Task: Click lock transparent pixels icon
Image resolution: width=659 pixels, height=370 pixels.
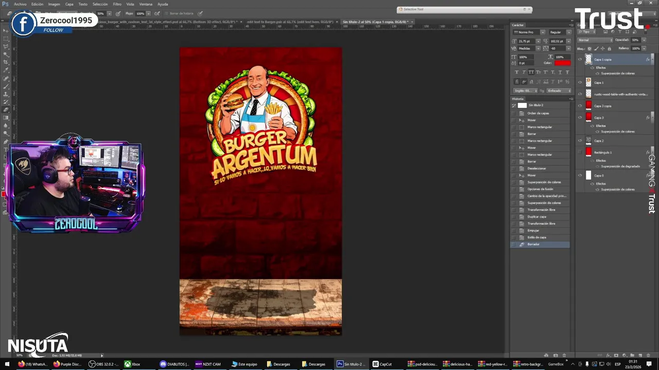Action: point(589,48)
